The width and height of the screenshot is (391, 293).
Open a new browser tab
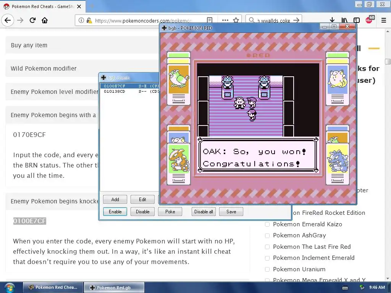click(x=92, y=6)
